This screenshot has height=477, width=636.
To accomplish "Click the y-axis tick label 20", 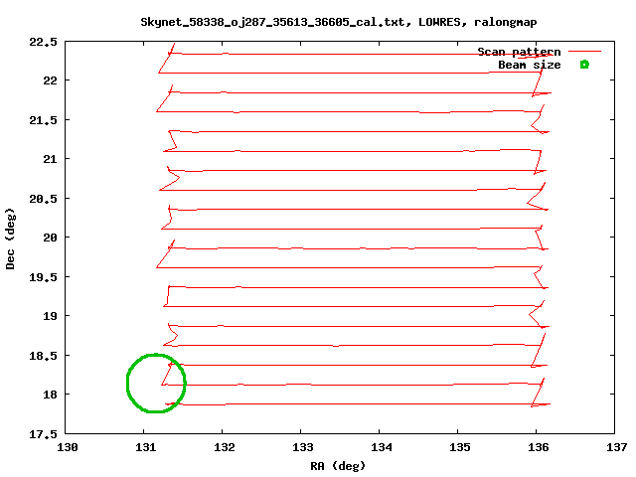I will click(51, 238).
